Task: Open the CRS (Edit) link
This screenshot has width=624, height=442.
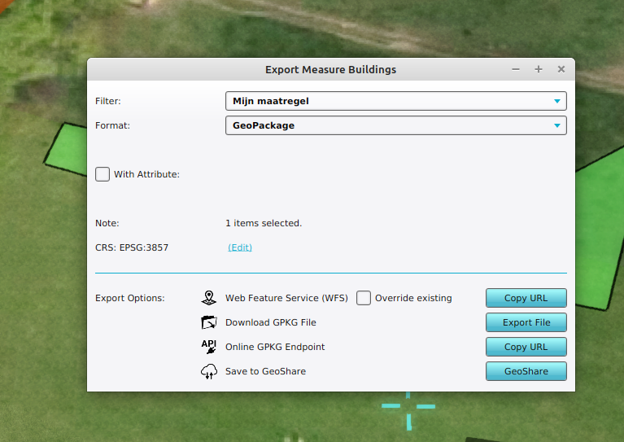Action: click(240, 247)
